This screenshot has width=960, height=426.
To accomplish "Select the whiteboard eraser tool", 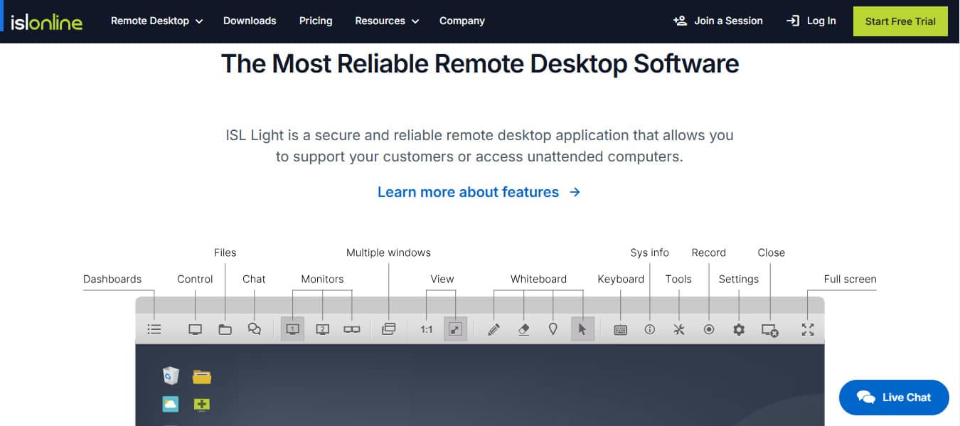I will (524, 329).
